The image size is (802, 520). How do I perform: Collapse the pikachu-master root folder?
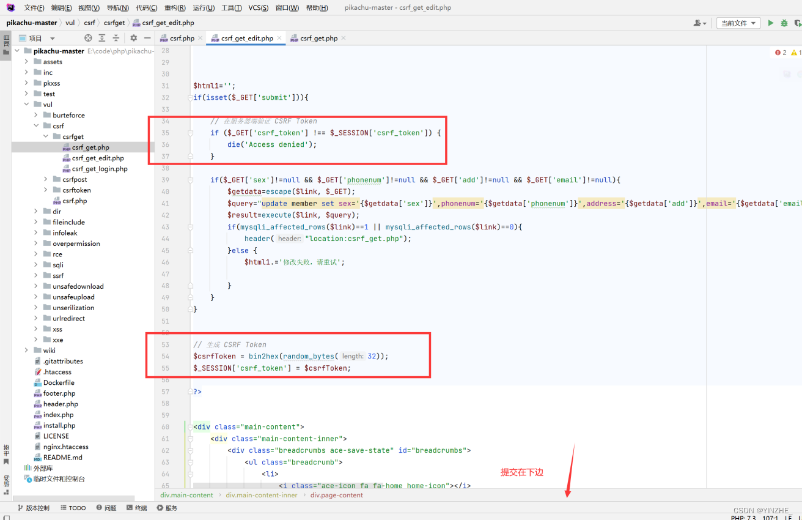point(17,51)
